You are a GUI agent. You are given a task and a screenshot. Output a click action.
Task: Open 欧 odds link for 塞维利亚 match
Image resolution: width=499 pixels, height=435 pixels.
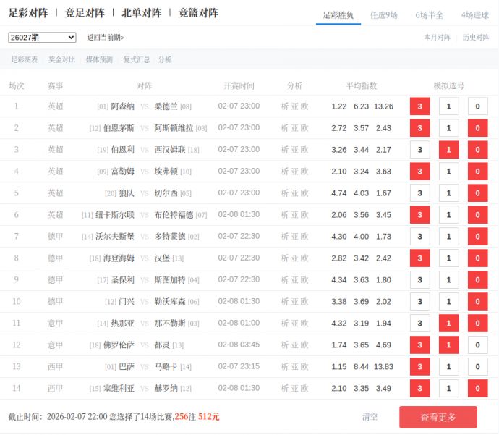pos(304,389)
